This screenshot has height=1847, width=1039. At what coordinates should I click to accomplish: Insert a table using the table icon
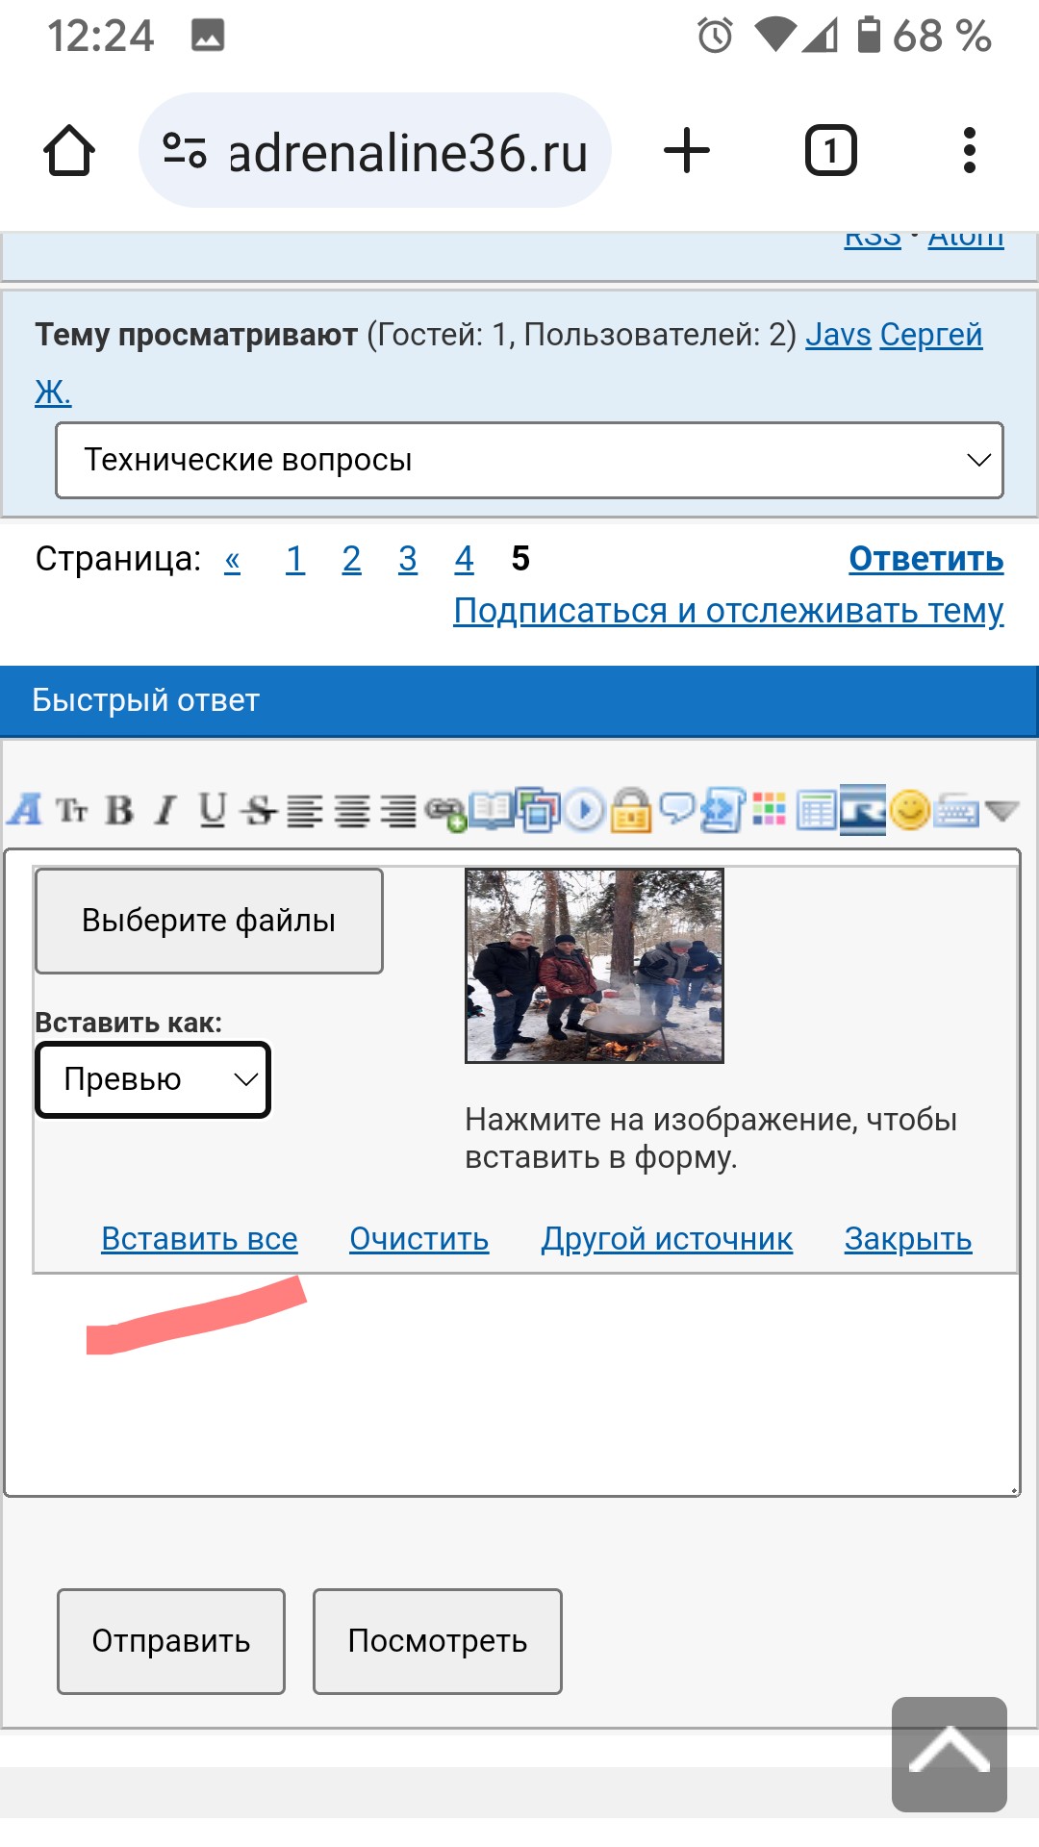(x=816, y=811)
